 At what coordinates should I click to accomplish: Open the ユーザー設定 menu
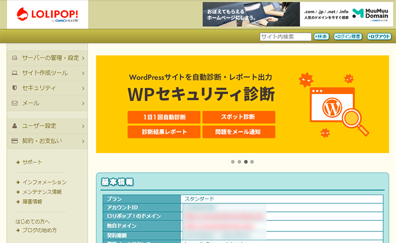click(x=47, y=126)
